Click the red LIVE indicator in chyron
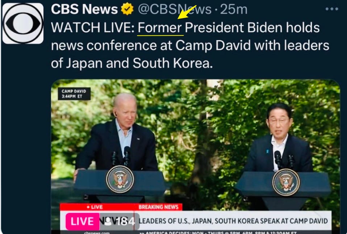The width and height of the screenshot is (347, 234). pos(95,207)
